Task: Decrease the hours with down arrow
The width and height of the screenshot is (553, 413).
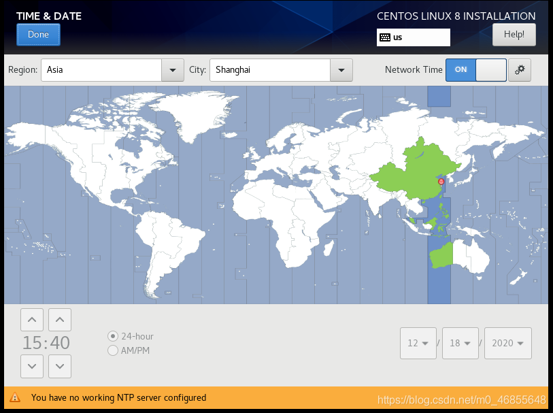Action: point(32,367)
